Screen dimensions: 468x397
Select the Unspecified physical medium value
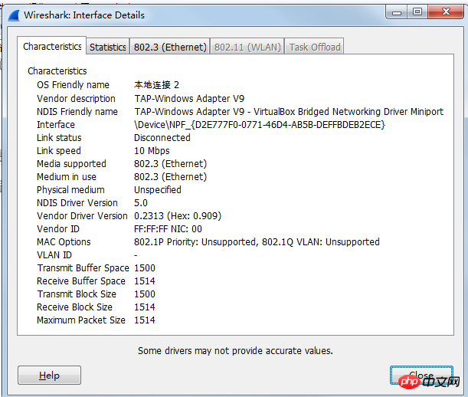[x=158, y=190]
